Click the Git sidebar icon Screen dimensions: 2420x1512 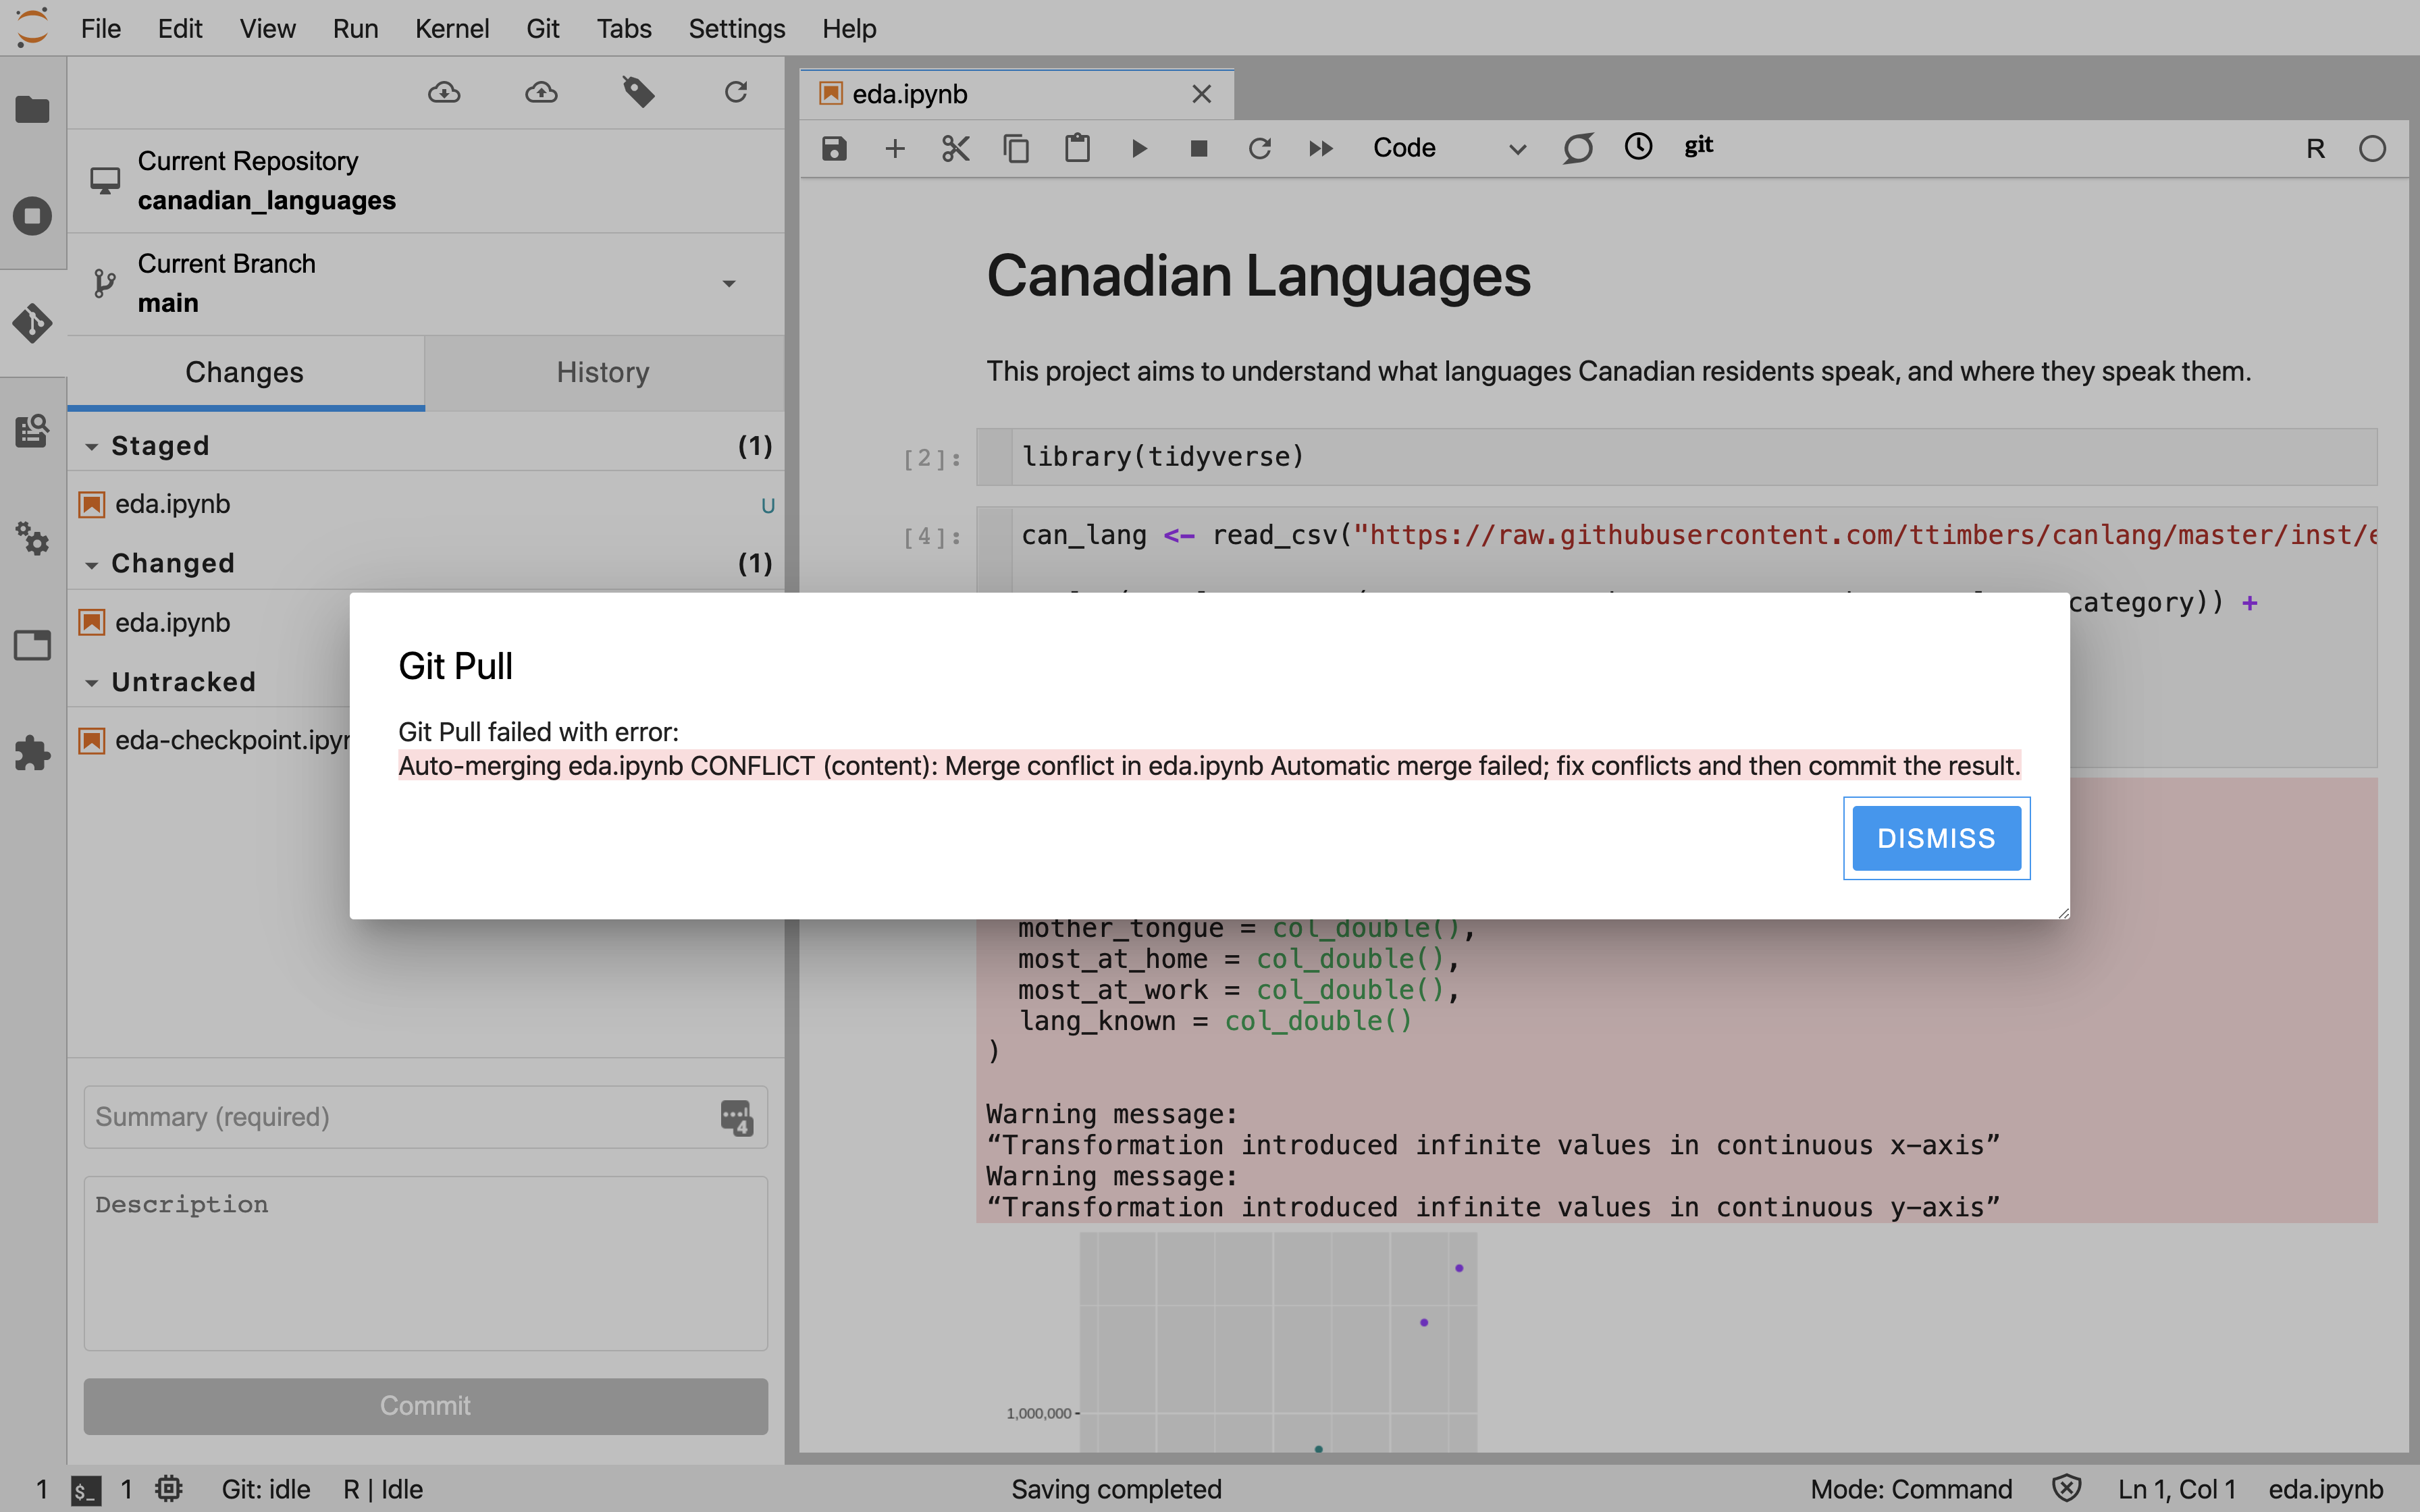33,323
